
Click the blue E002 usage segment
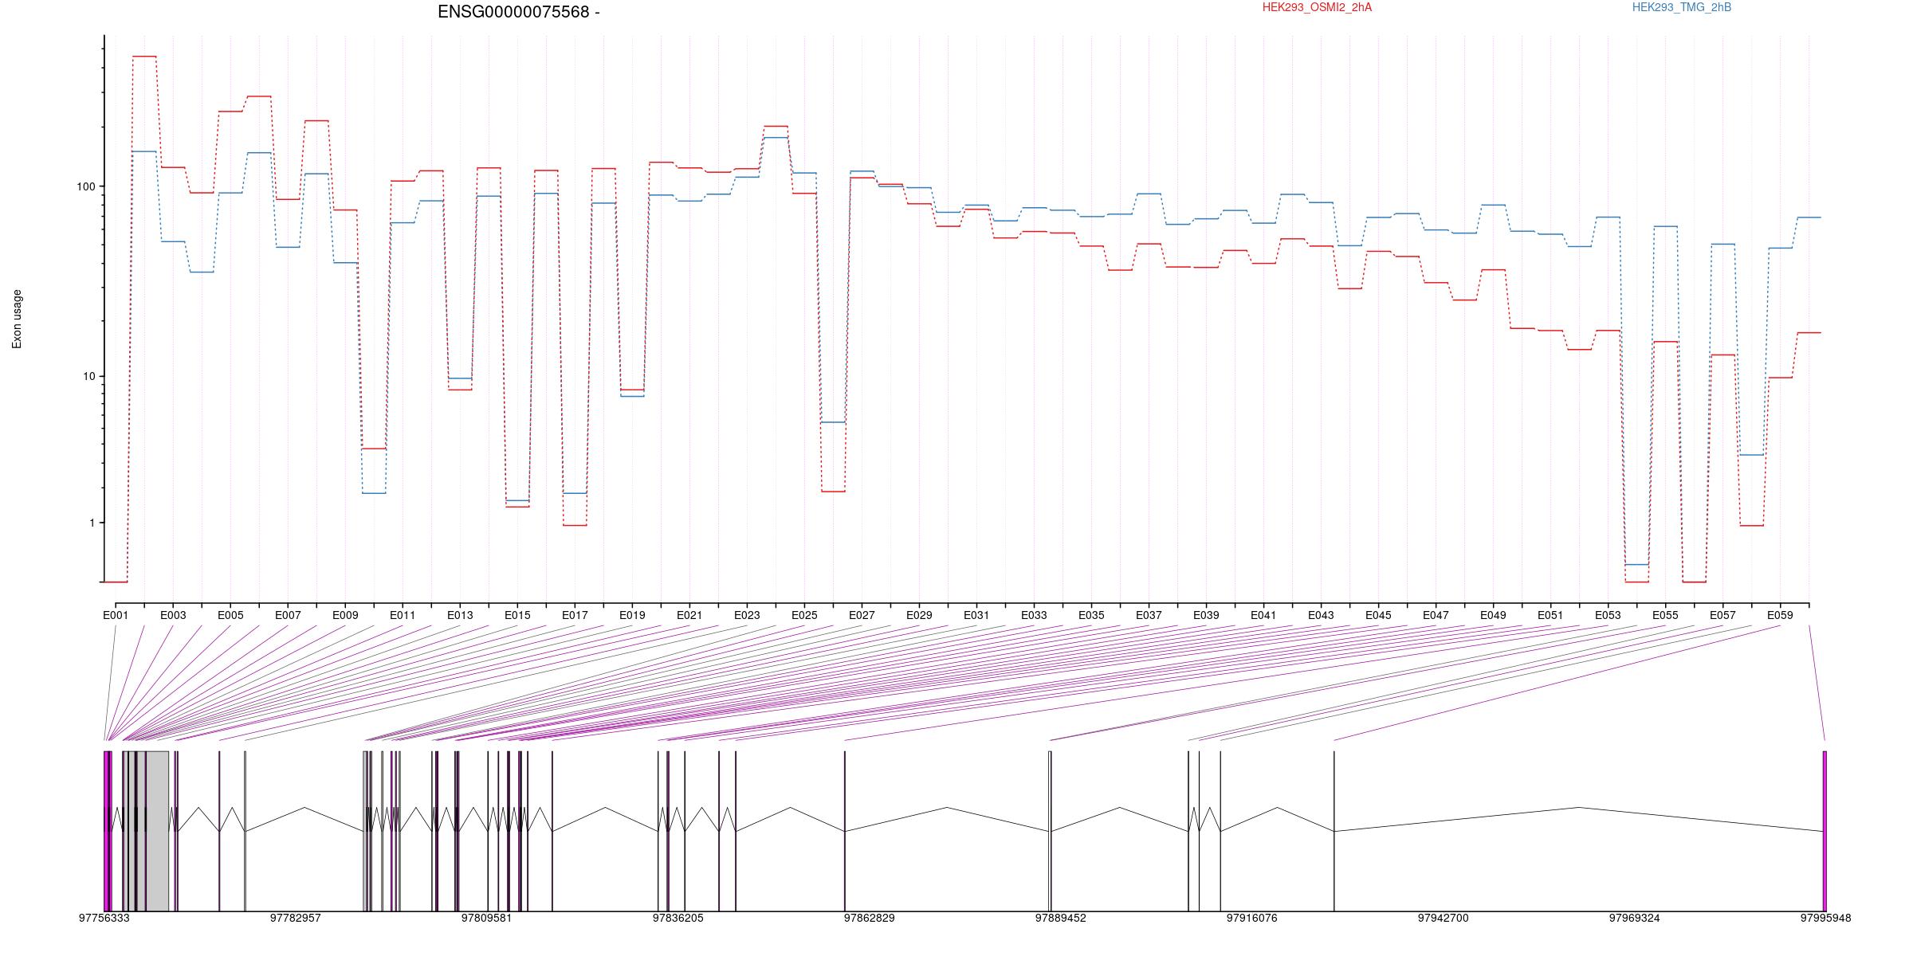pos(144,151)
